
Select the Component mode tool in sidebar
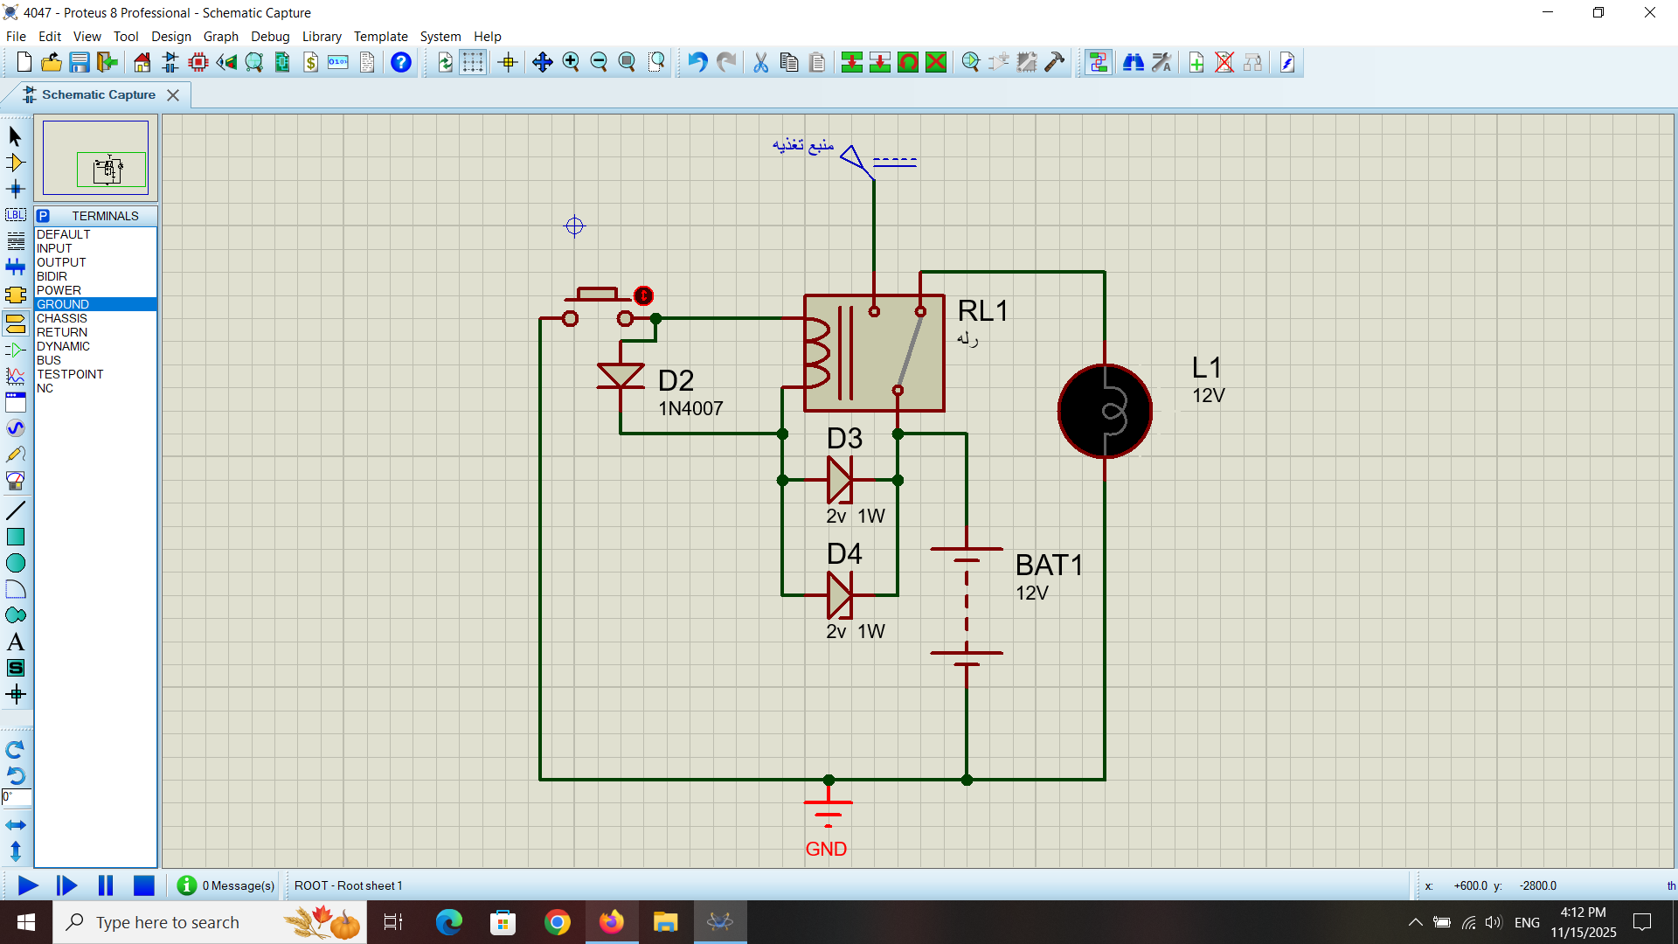pyautogui.click(x=15, y=163)
